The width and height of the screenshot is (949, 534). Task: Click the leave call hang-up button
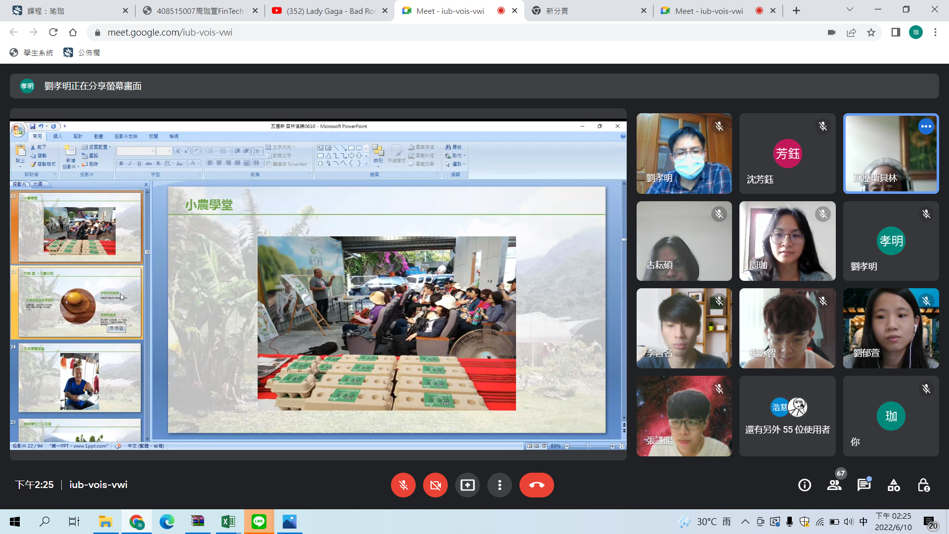(x=536, y=485)
